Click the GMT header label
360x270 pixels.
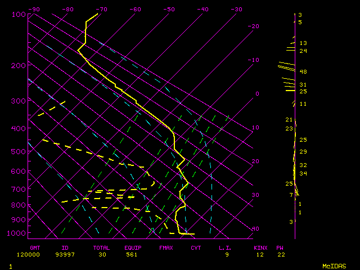click(x=35, y=247)
